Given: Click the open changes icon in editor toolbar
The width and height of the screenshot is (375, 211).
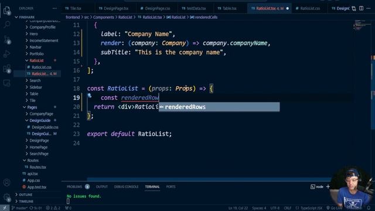Looking at the screenshot, I should [354, 9].
